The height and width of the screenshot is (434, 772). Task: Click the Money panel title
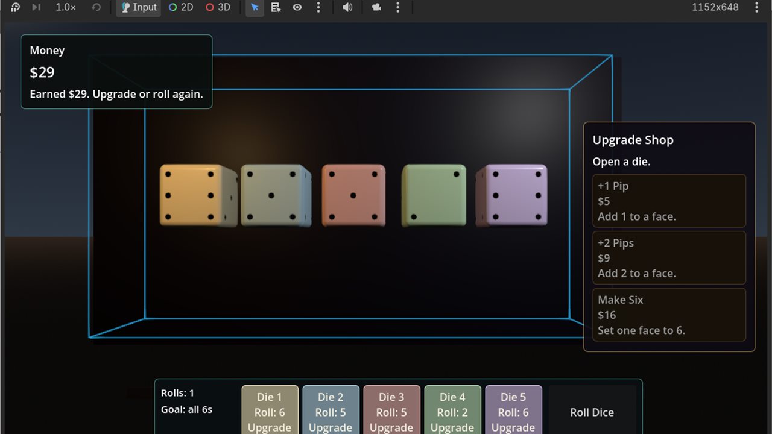[x=47, y=51]
